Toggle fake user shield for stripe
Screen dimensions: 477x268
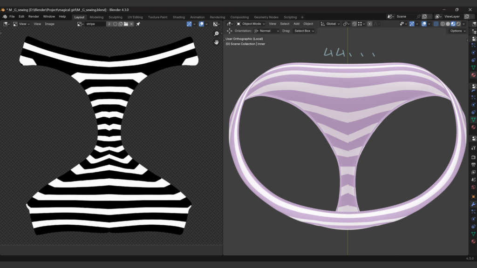pyautogui.click(x=115, y=24)
